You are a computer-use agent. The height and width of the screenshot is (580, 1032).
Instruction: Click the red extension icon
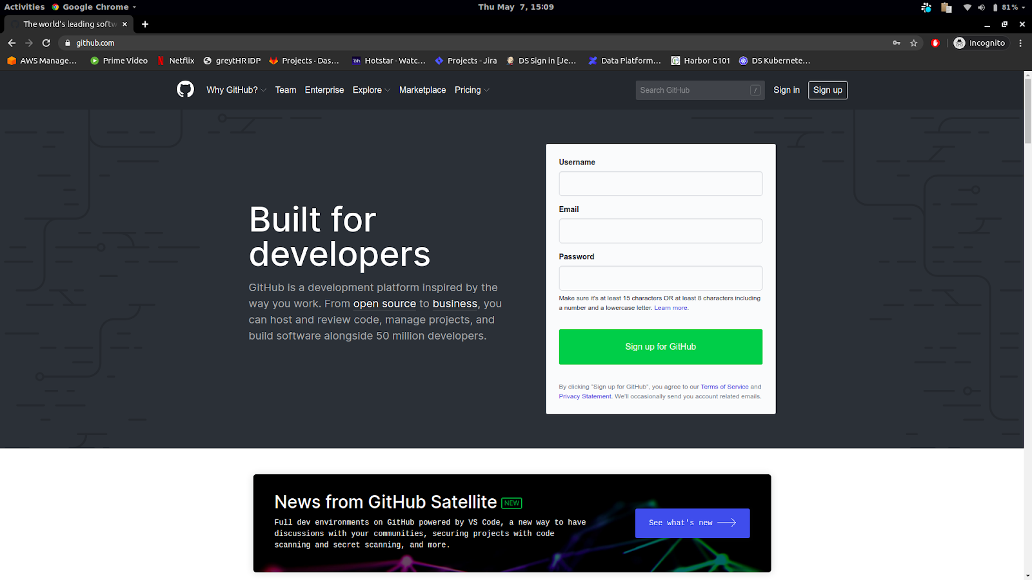click(935, 43)
